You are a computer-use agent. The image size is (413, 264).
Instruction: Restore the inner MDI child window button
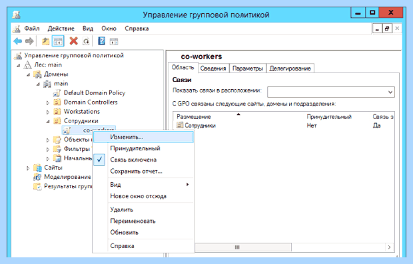[x=387, y=29]
